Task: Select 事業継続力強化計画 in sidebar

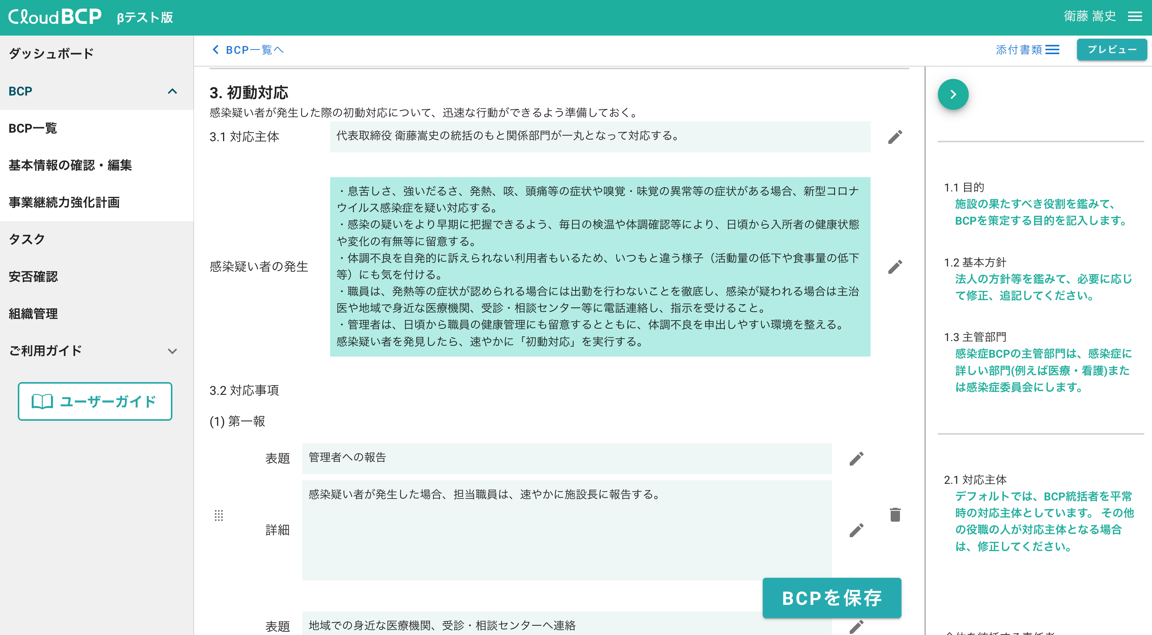Action: click(x=64, y=202)
